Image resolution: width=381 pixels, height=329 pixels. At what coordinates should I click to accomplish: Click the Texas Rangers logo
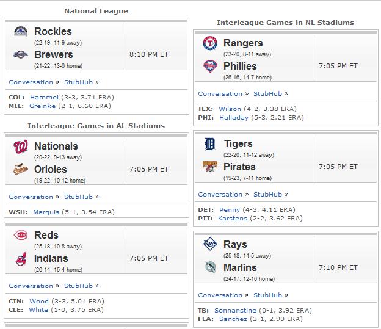click(210, 43)
